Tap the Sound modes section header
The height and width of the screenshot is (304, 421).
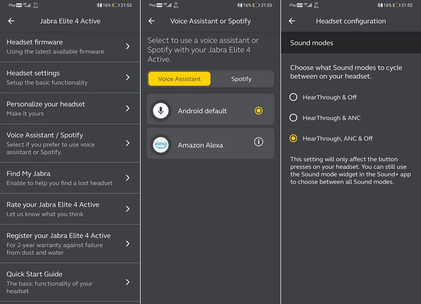click(351, 43)
